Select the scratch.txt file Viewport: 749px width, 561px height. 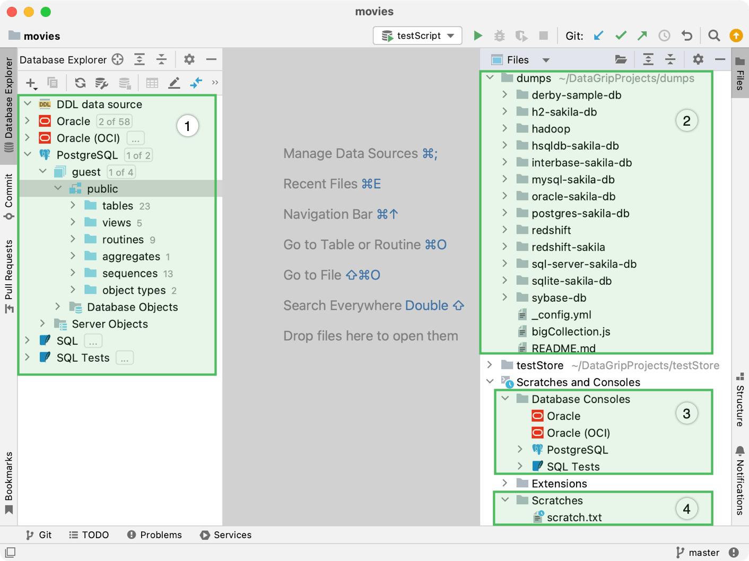(574, 518)
